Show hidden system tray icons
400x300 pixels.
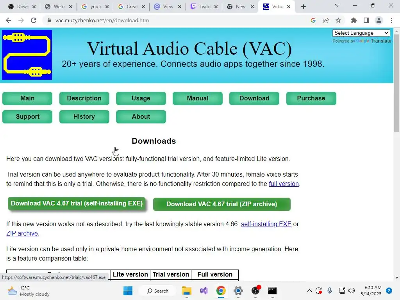(x=309, y=291)
